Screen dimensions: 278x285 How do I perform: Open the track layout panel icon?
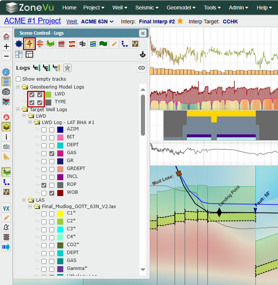click(29, 54)
